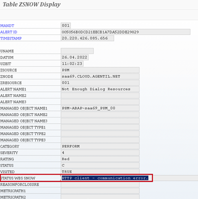Screen dimensions: 198x199
Task: Click the SEVERITY label
Action: click(x=9, y=153)
